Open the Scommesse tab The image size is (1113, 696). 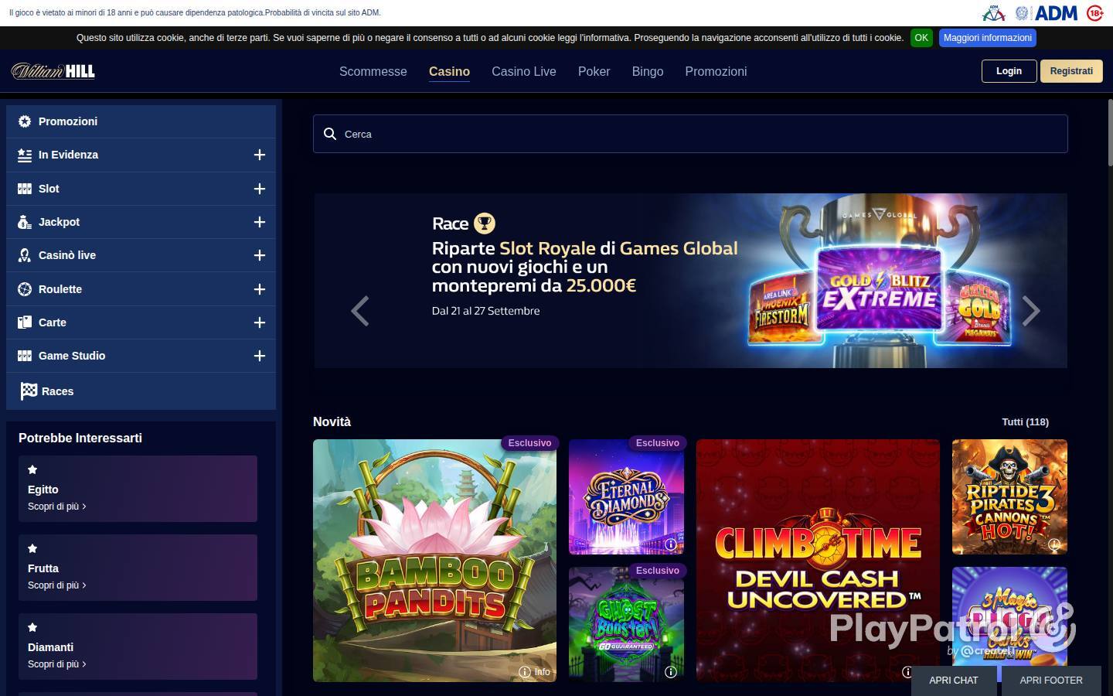tap(373, 71)
